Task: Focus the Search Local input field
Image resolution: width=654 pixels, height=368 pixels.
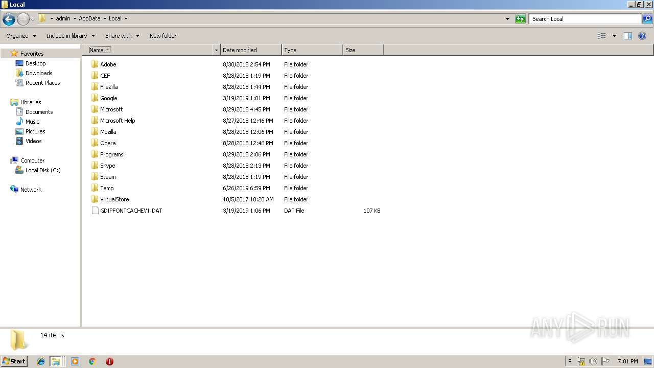Action: click(x=585, y=19)
